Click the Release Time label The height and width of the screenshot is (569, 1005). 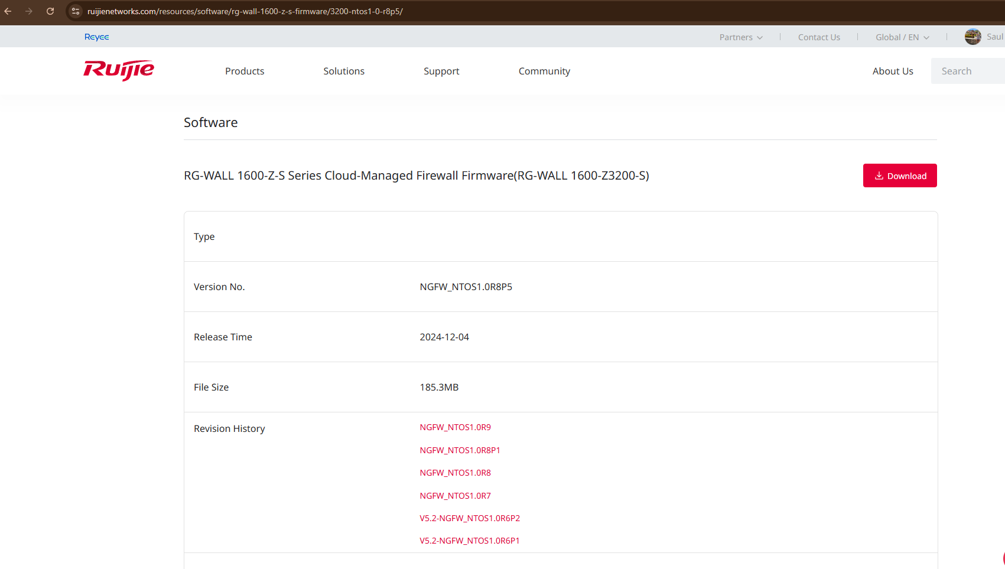coord(223,337)
